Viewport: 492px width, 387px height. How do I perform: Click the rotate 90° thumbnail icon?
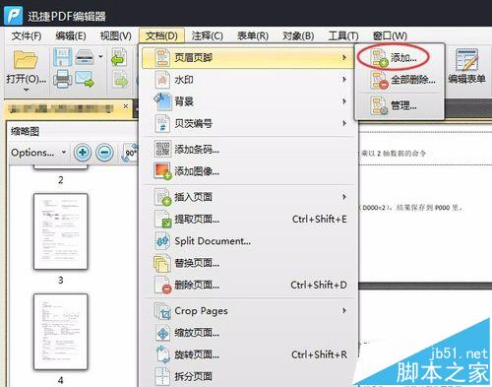pos(131,153)
